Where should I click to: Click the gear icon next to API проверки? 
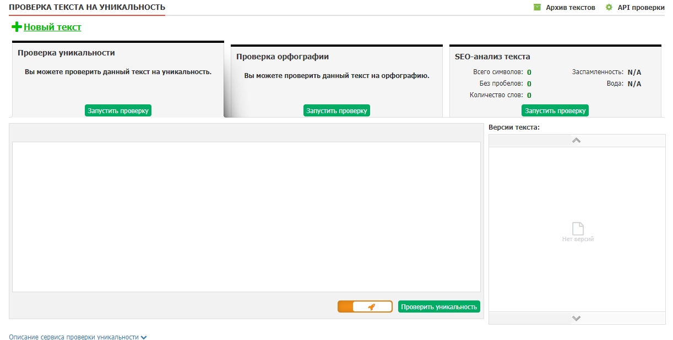coord(609,8)
